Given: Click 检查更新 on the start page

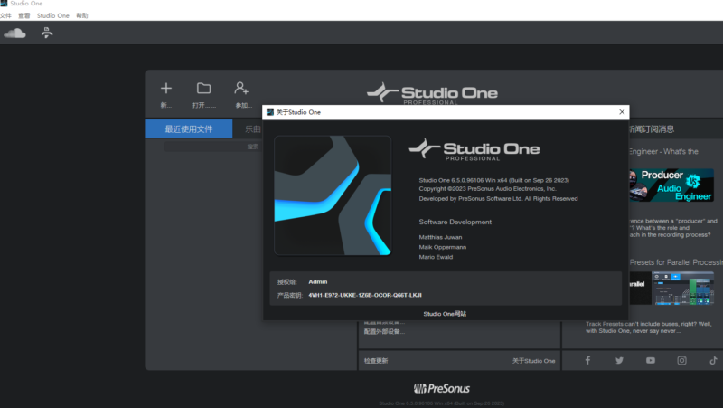Looking at the screenshot, I should [376, 361].
